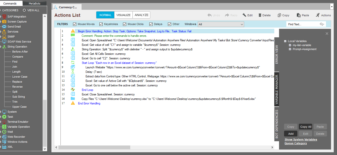Select the Web Recorder icon

click(4, 137)
